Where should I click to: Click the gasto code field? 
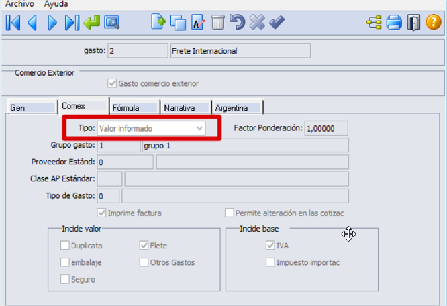pos(138,51)
